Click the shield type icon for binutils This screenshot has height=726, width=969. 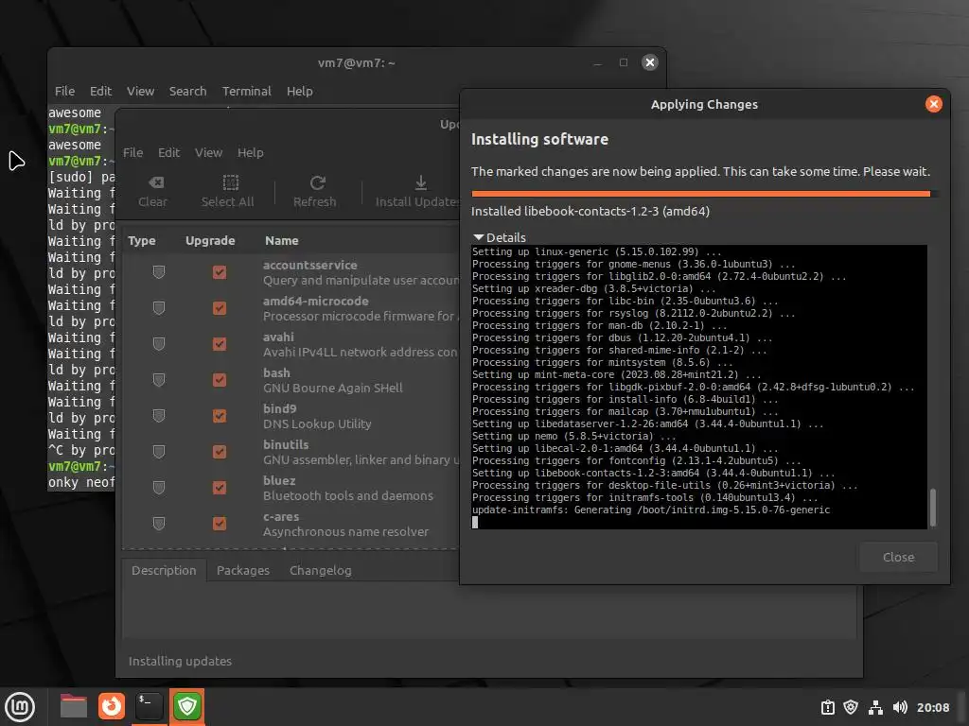159,452
